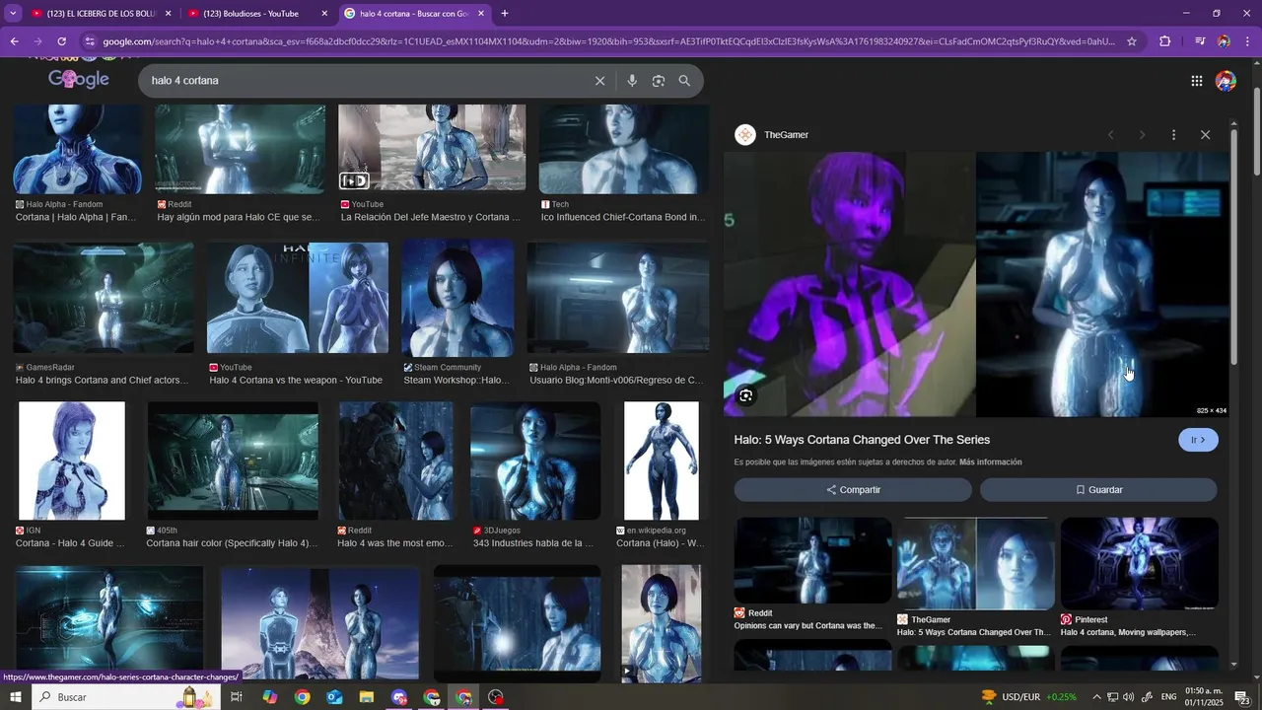Open media controls icon in toolbar
The height and width of the screenshot is (710, 1262).
coord(1200,41)
